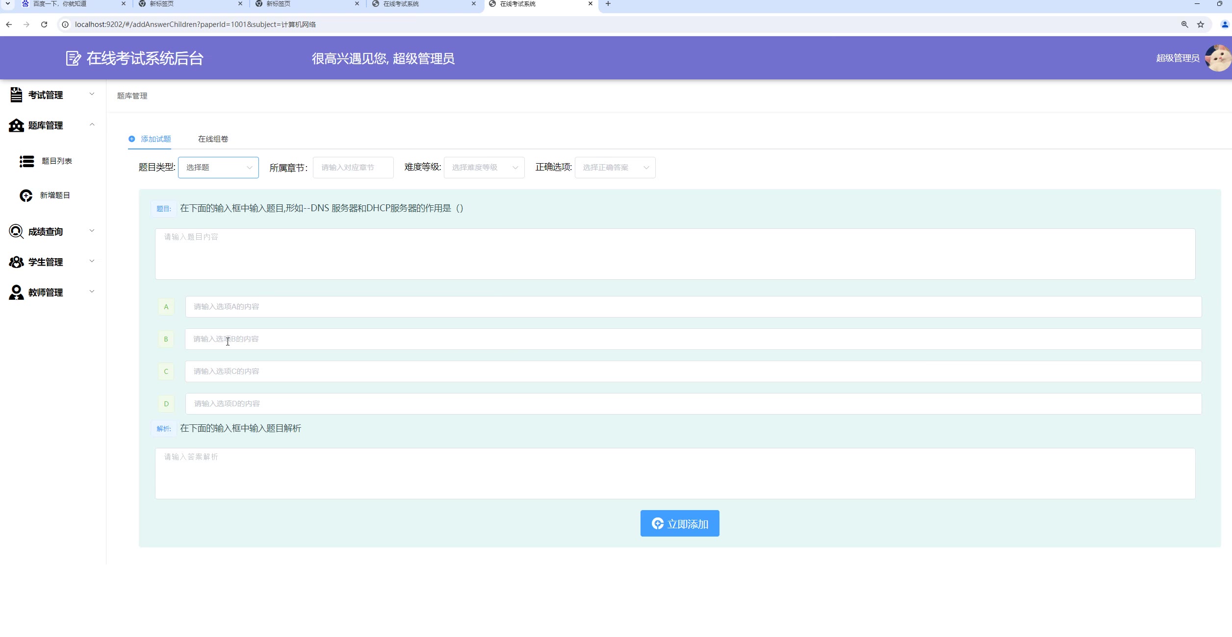Screen dimensions: 1232x637
Task: Switch to the 在线组卷 tab
Action: point(213,139)
